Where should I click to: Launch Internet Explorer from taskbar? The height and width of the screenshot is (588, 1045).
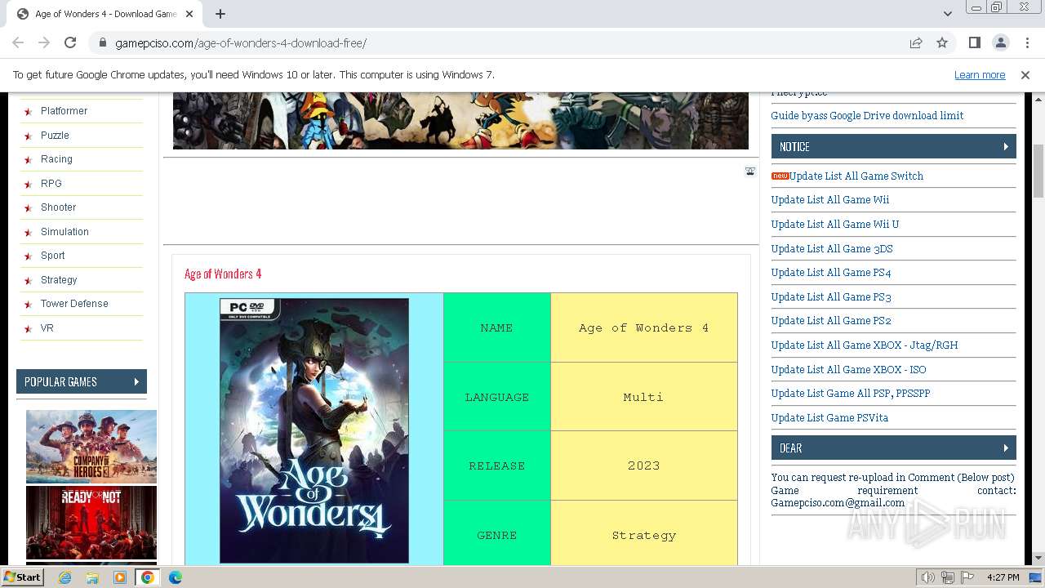pyautogui.click(x=64, y=577)
